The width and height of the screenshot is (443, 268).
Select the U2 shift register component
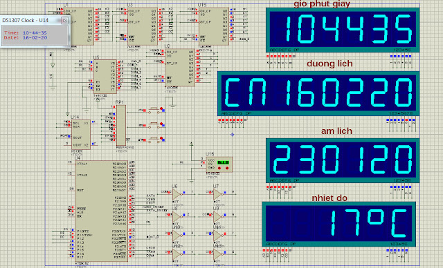pyautogui.click(x=180, y=68)
